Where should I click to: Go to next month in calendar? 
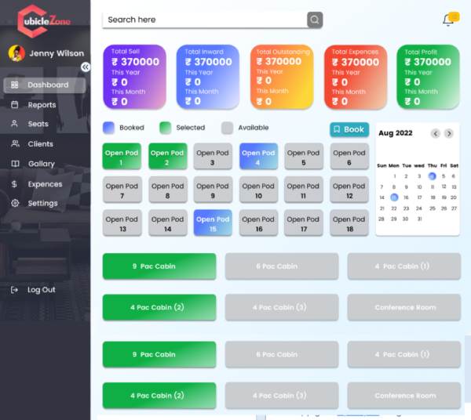(x=449, y=133)
